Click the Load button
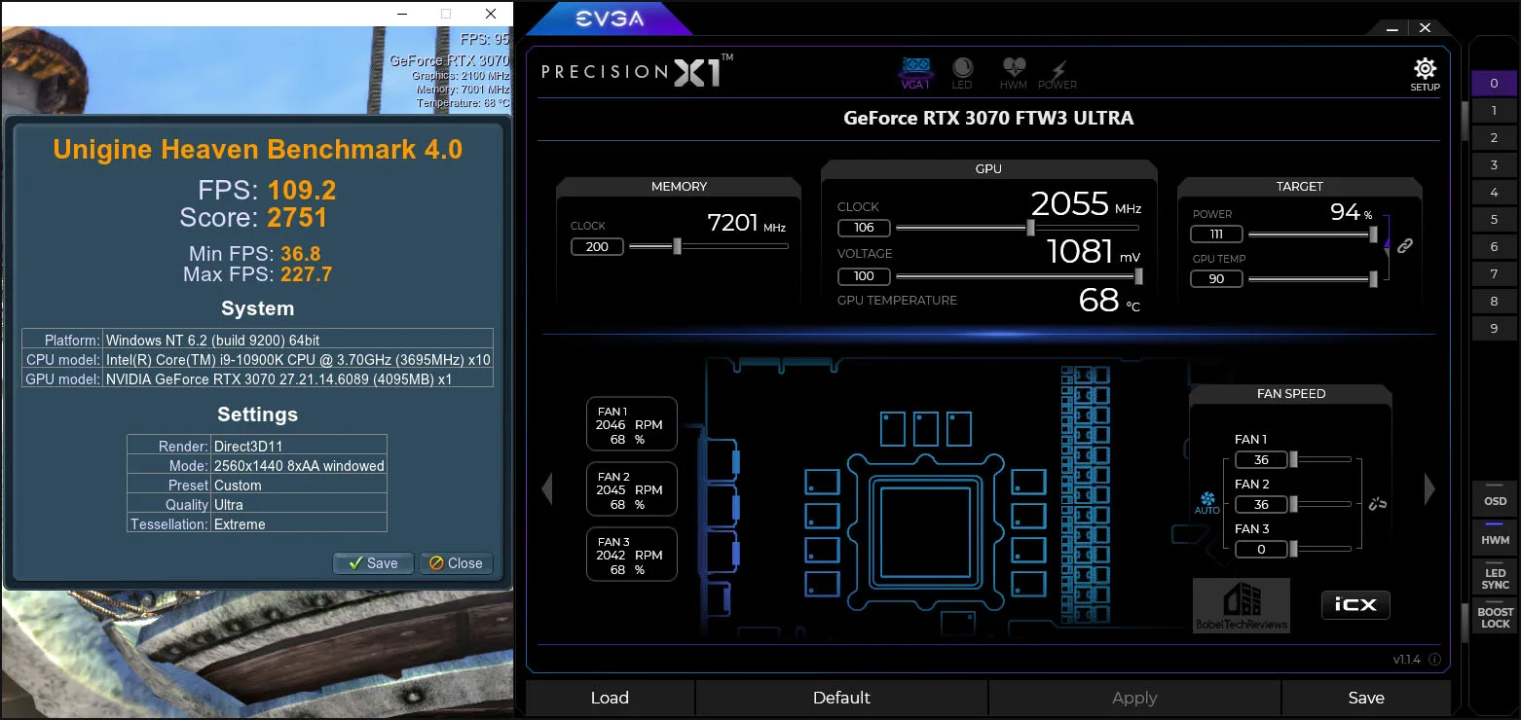 coord(610,698)
